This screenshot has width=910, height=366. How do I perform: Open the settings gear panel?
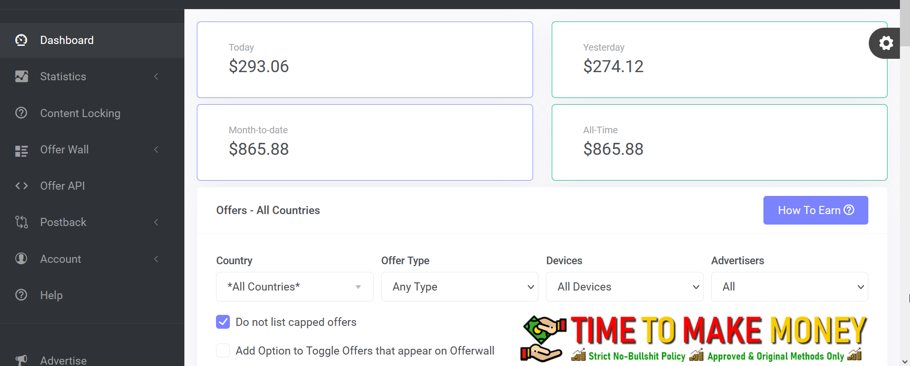point(886,43)
